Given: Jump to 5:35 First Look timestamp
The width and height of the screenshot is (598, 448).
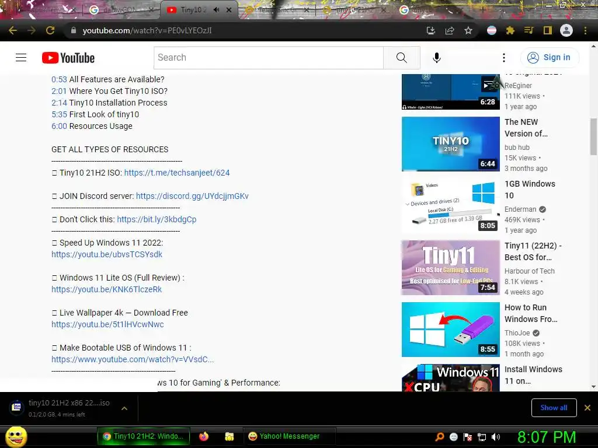Looking at the screenshot, I should tap(59, 114).
